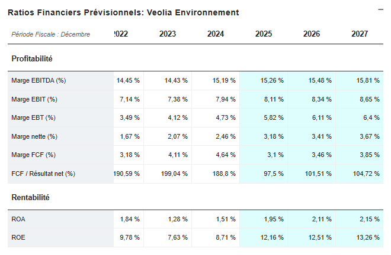The width and height of the screenshot is (391, 255).
Task: Click the 2025 column header
Action: pyautogui.click(x=264, y=34)
